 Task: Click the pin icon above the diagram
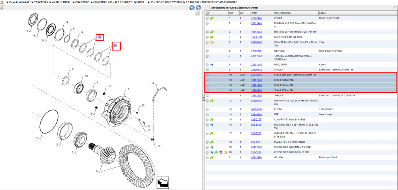coord(2,8)
